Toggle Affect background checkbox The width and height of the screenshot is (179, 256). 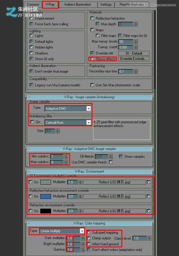click(89, 244)
